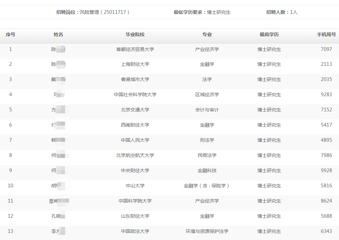Select the 毕业院校 column header

point(135,34)
